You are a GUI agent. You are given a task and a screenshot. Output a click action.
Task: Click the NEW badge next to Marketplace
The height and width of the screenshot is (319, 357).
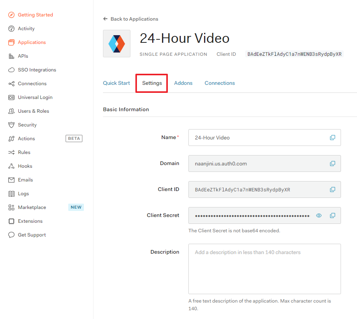[x=76, y=207]
